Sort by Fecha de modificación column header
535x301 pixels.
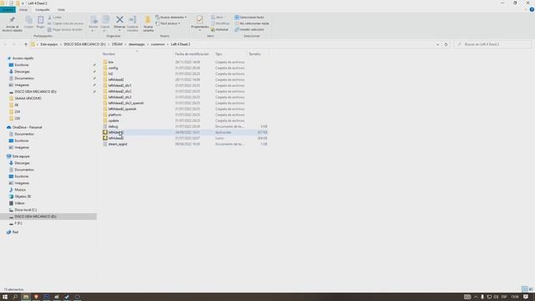[x=191, y=54]
